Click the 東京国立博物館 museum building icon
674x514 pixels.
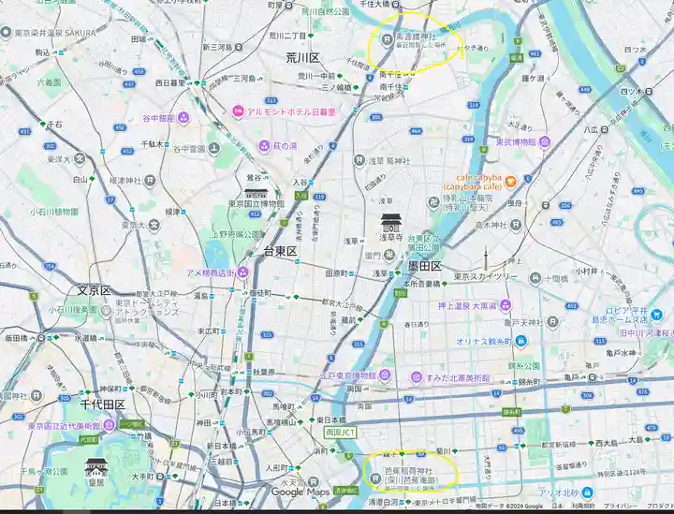(x=256, y=193)
